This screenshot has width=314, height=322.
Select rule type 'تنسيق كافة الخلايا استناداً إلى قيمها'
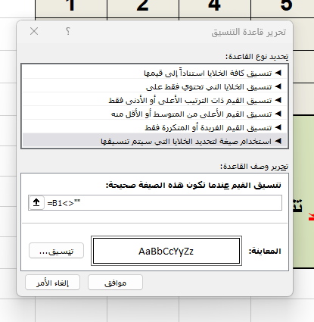pyautogui.click(x=154, y=73)
